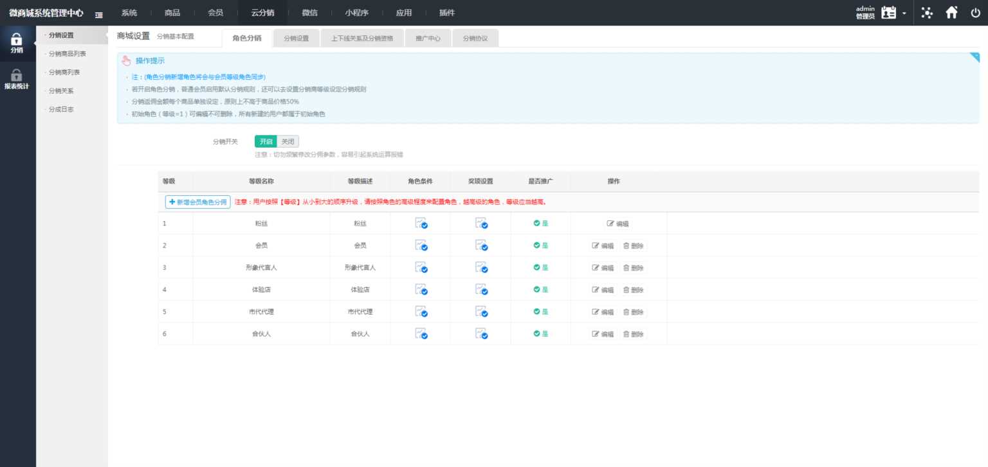Edit the 市代代理 role

coord(603,312)
